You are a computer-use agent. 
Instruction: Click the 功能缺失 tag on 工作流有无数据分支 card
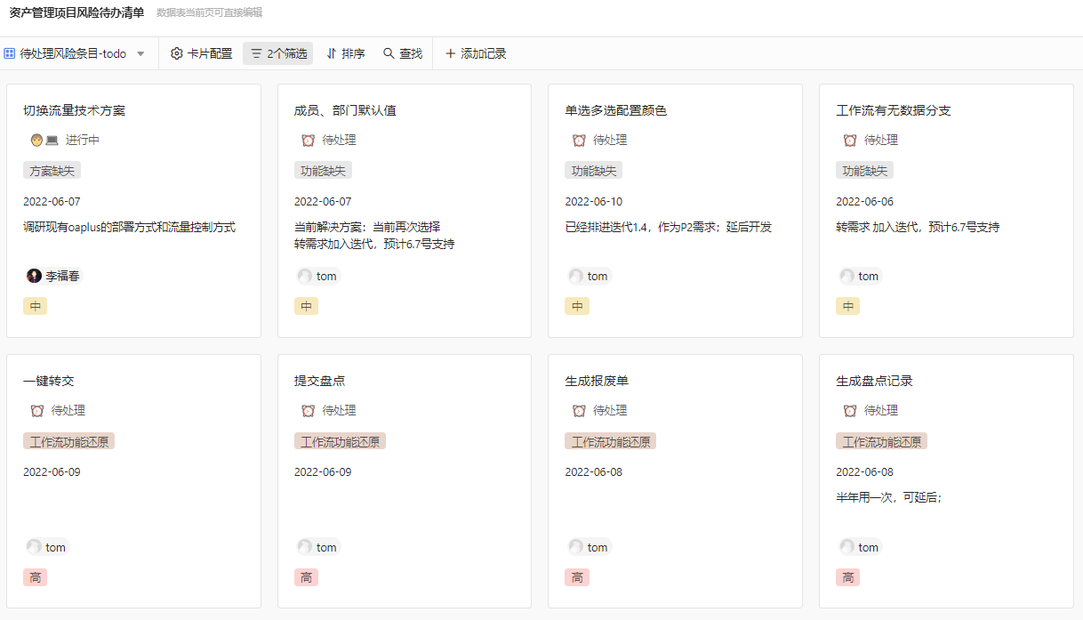[863, 169]
